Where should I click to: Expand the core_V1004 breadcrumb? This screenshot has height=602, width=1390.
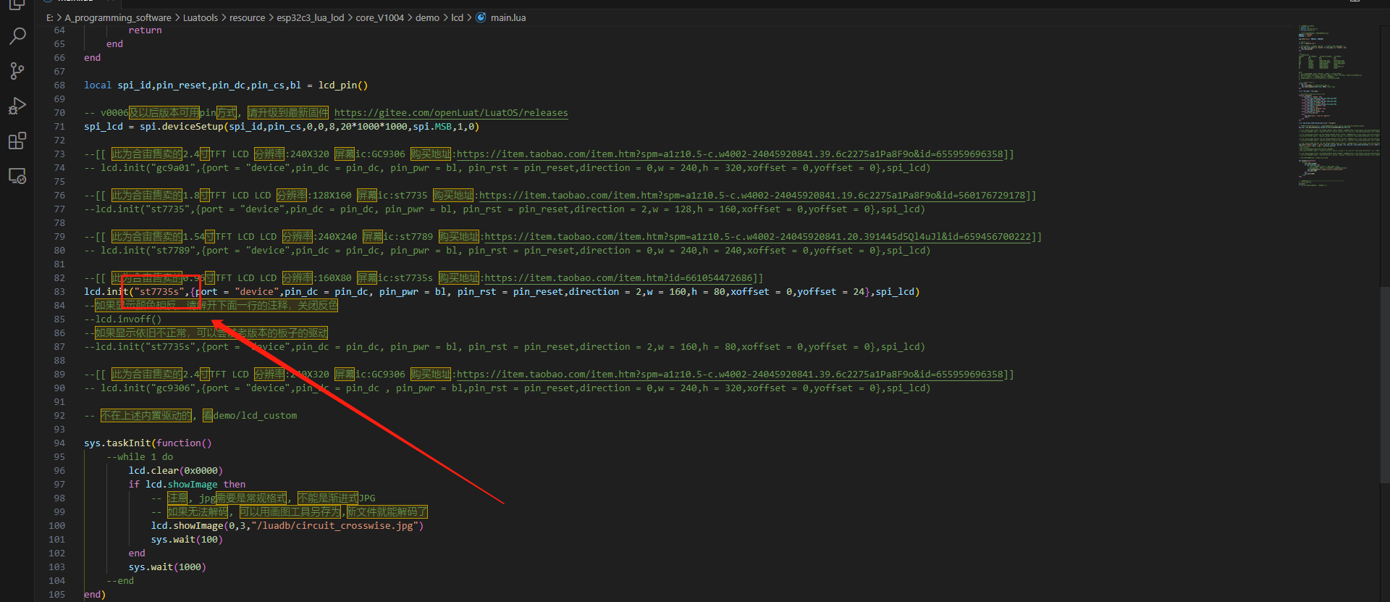[379, 17]
